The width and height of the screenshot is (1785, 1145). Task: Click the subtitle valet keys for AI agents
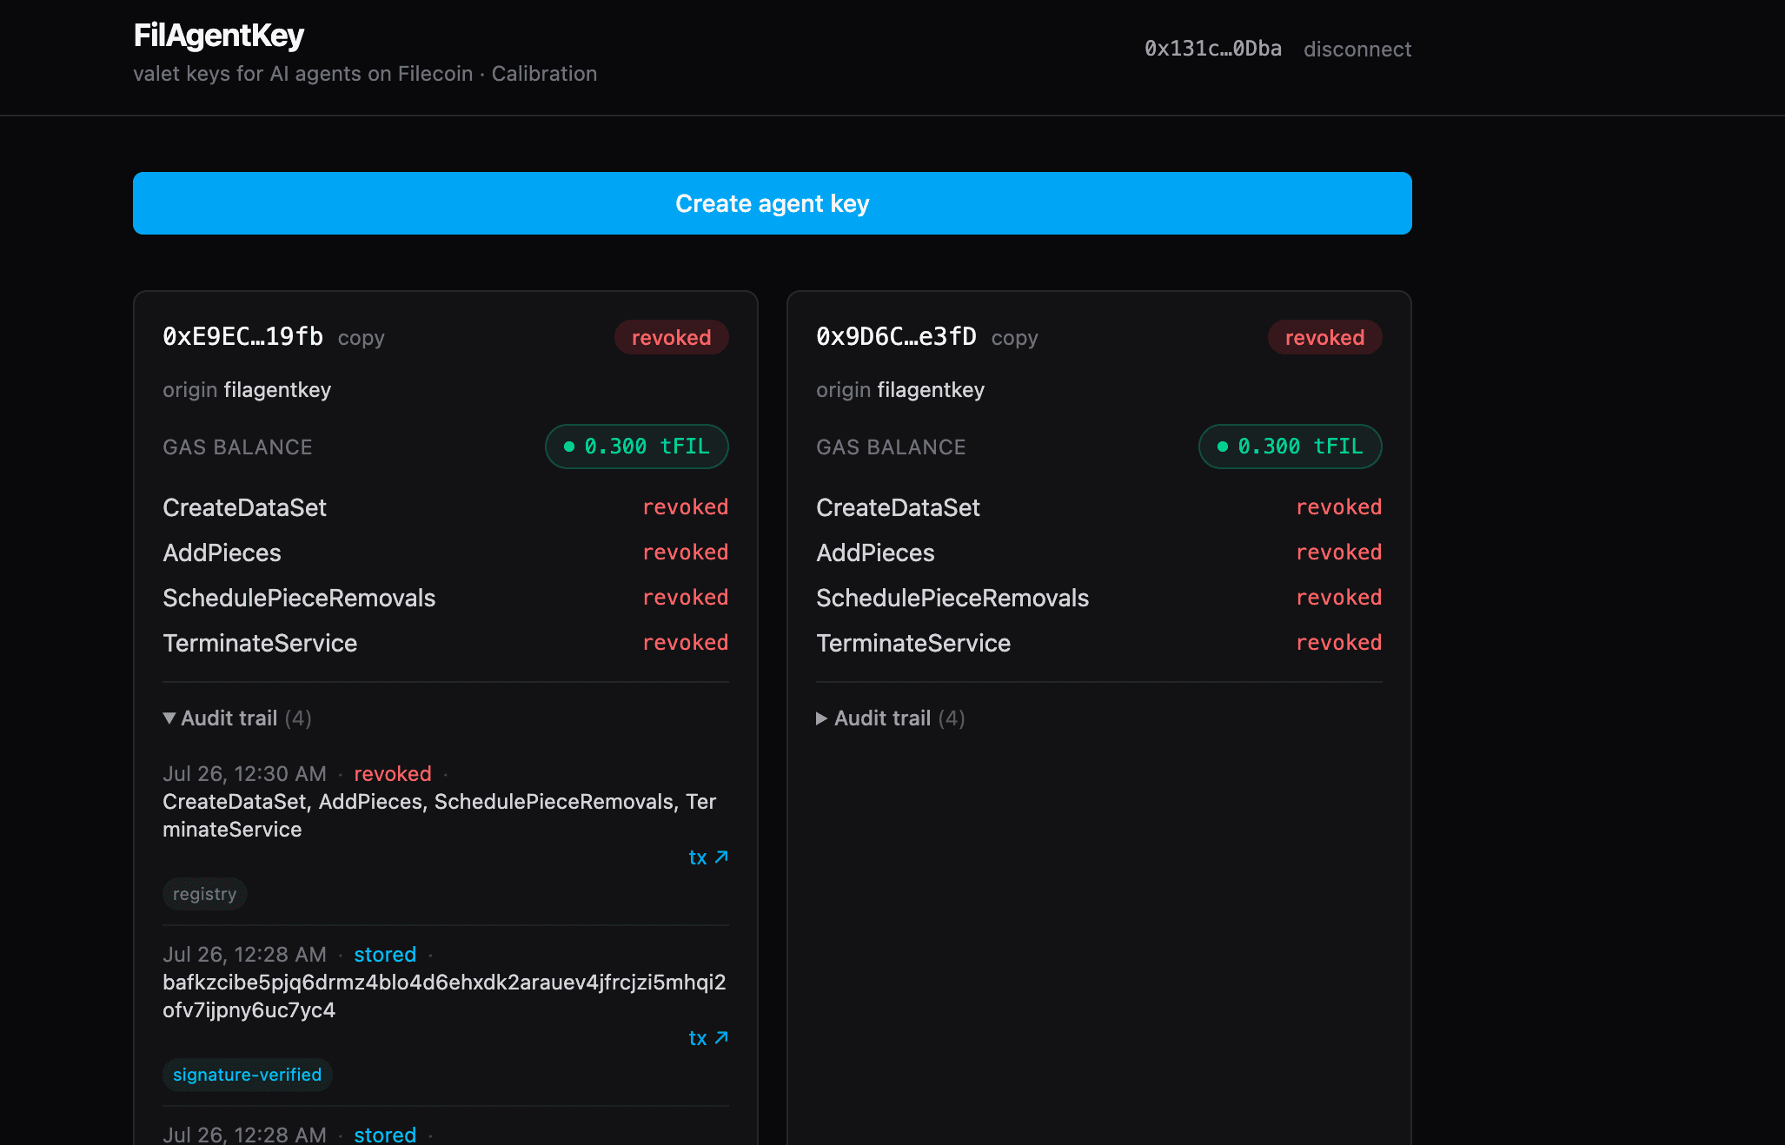[x=365, y=74]
